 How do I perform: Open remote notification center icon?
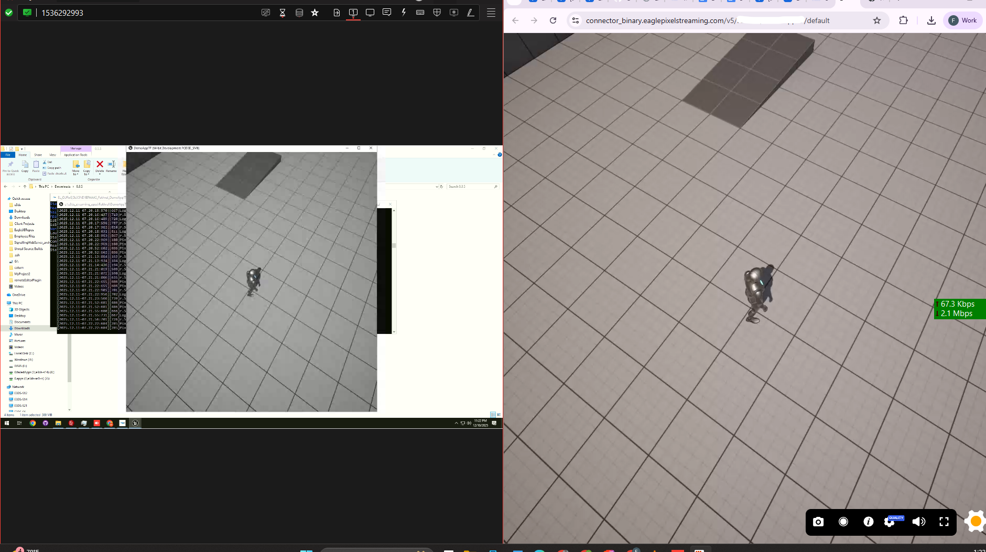[x=494, y=423]
